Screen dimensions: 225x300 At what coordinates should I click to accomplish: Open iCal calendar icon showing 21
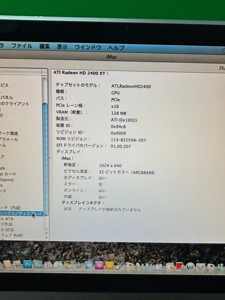click(x=48, y=265)
